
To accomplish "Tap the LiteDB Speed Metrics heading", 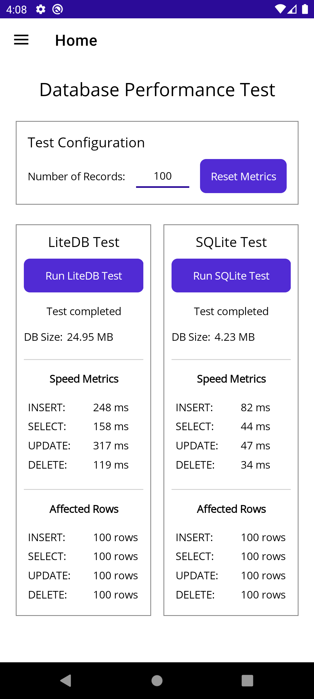I will (84, 379).
